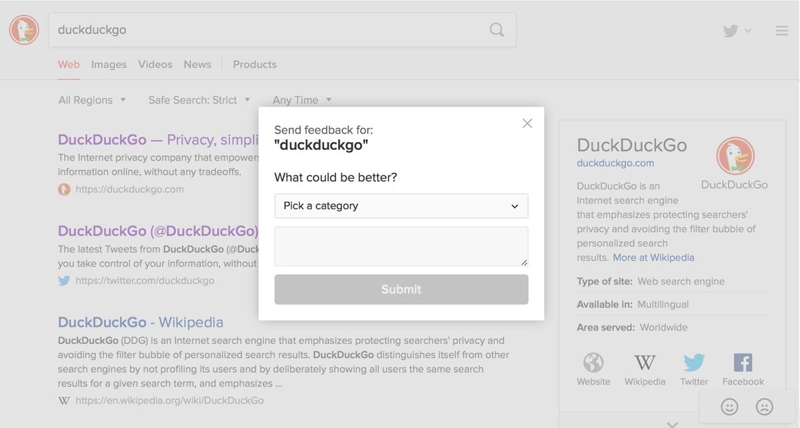Switch to the Products tab
The height and width of the screenshot is (428, 800).
click(x=255, y=65)
